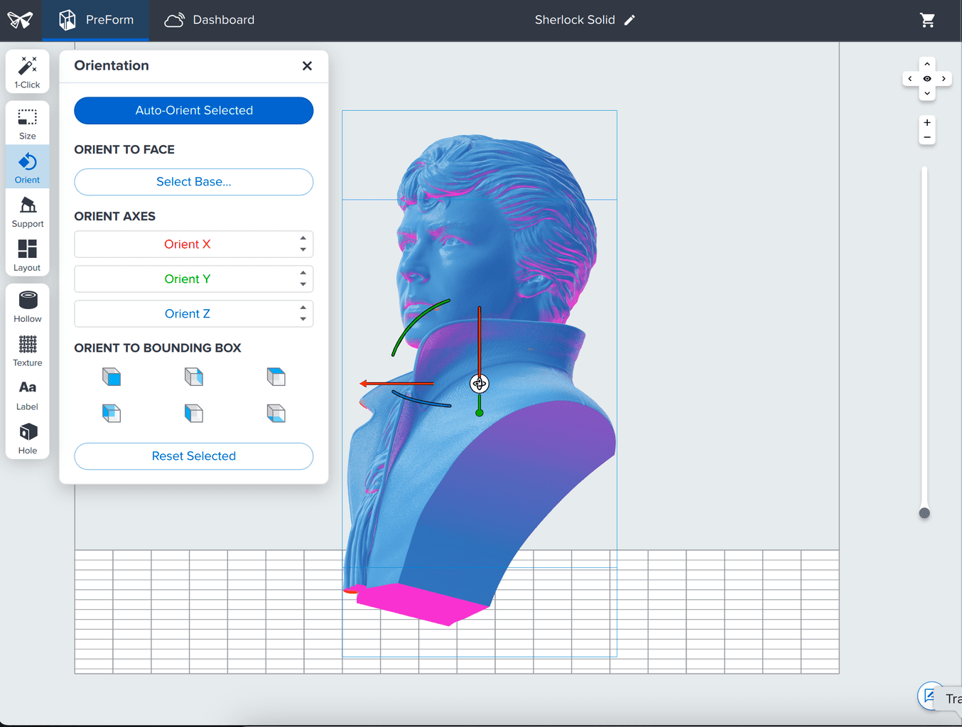This screenshot has width=962, height=727.
Task: Open the Texture tool
Action: [27, 350]
